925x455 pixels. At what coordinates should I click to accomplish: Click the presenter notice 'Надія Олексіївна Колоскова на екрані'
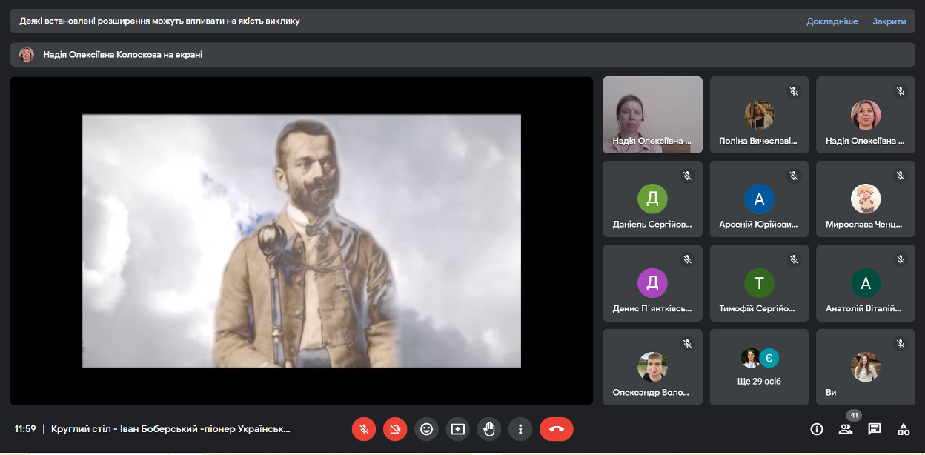tap(122, 54)
